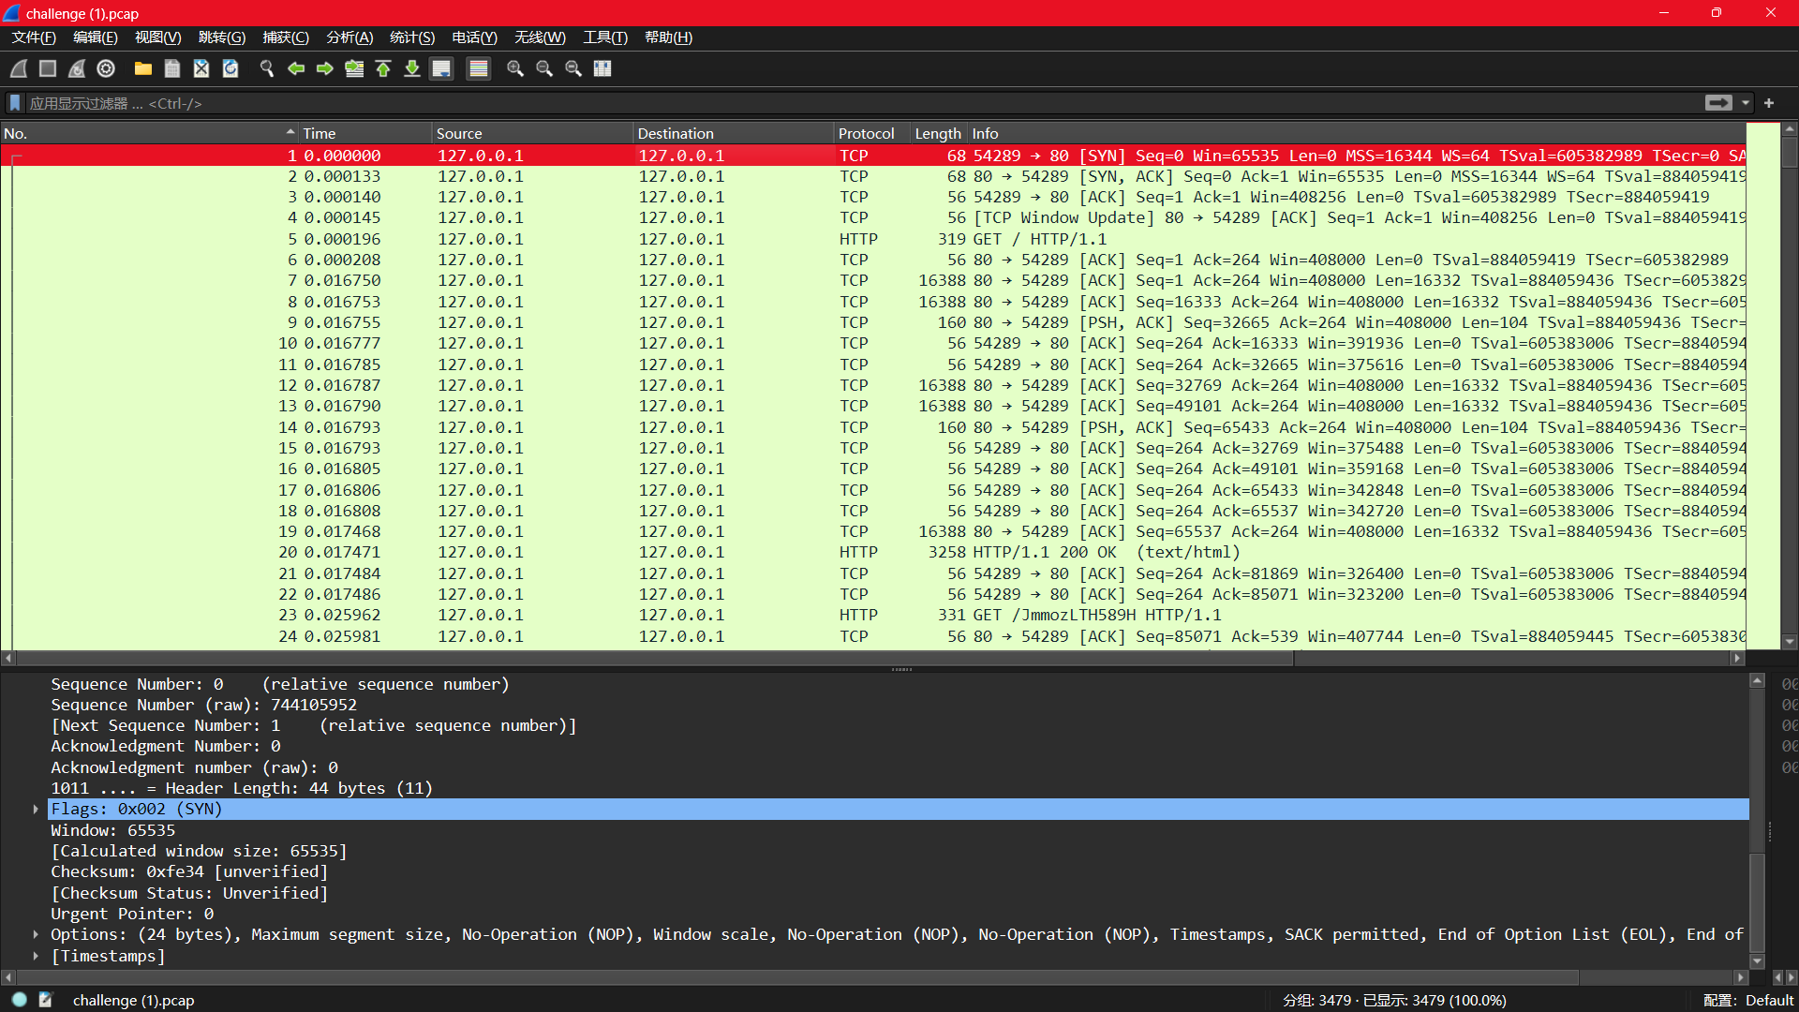Open the 帮助(H) menu
The width and height of the screenshot is (1799, 1012).
coord(669,37)
